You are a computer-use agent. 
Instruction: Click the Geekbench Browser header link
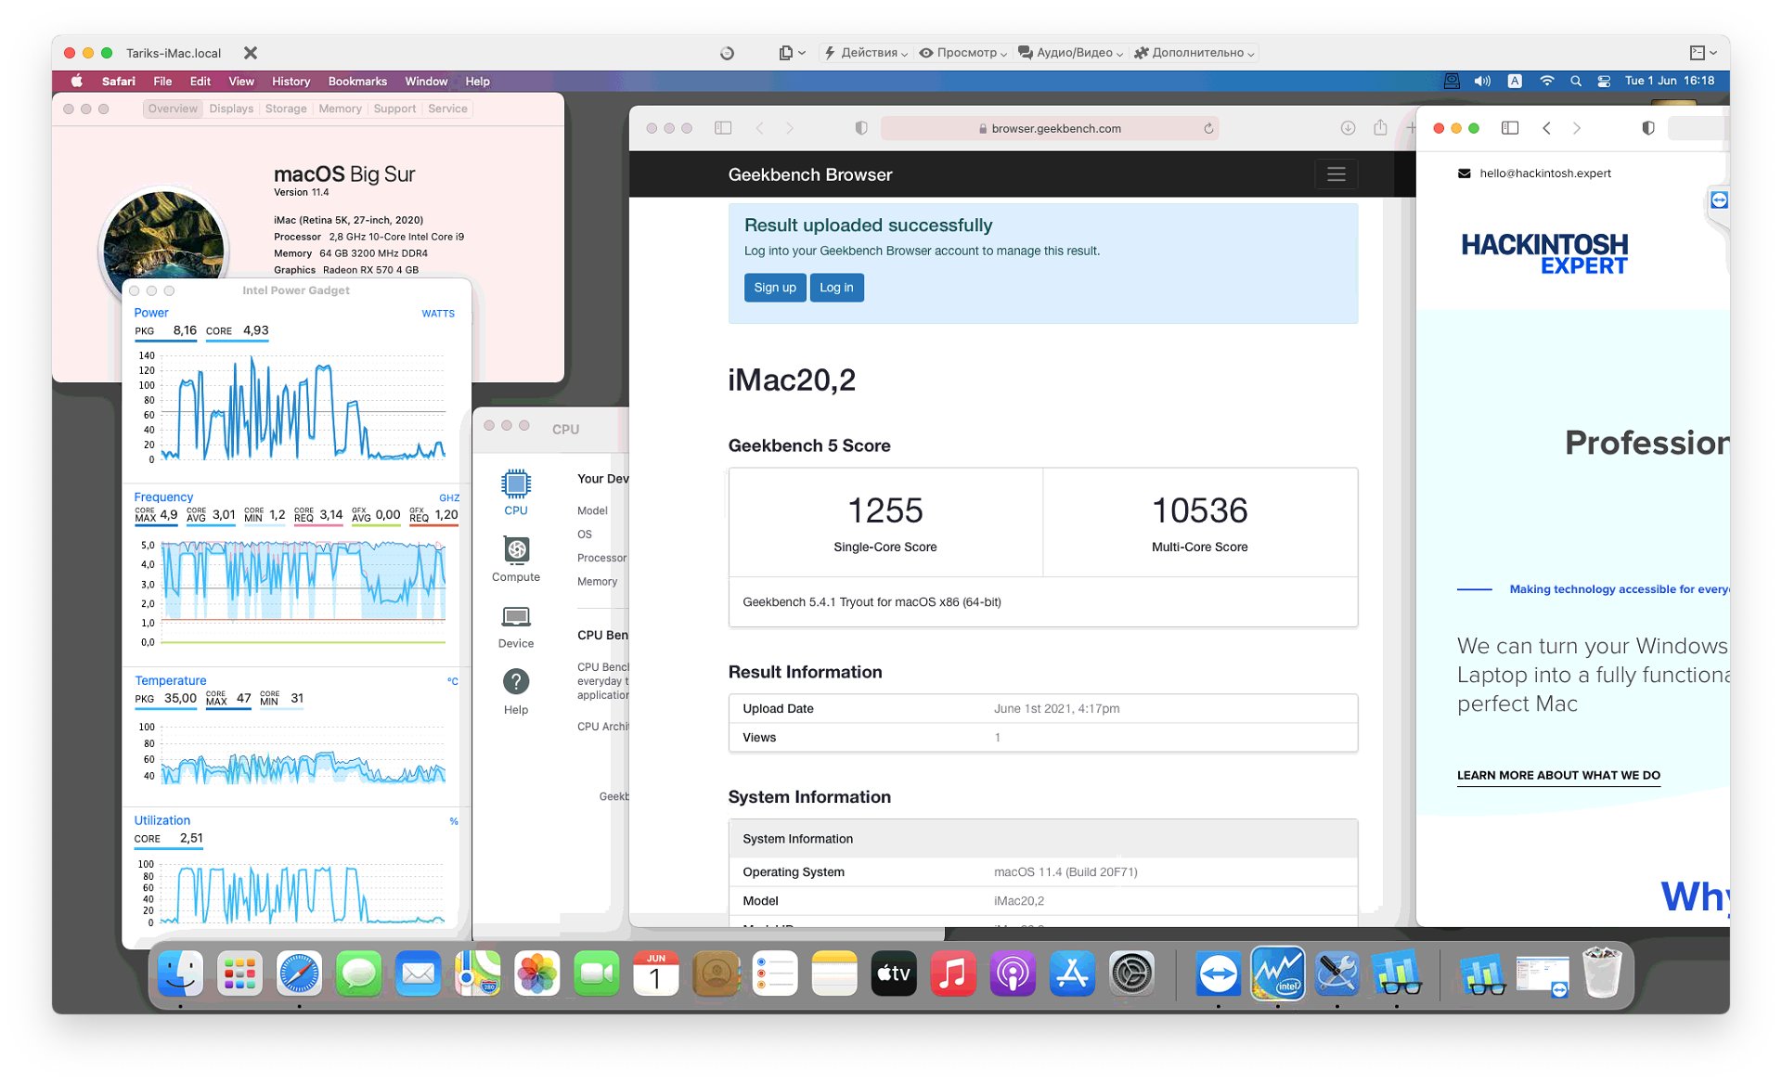pos(809,174)
